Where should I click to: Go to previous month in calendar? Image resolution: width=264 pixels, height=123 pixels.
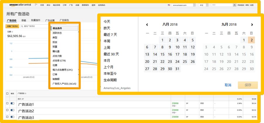[x=147, y=25]
